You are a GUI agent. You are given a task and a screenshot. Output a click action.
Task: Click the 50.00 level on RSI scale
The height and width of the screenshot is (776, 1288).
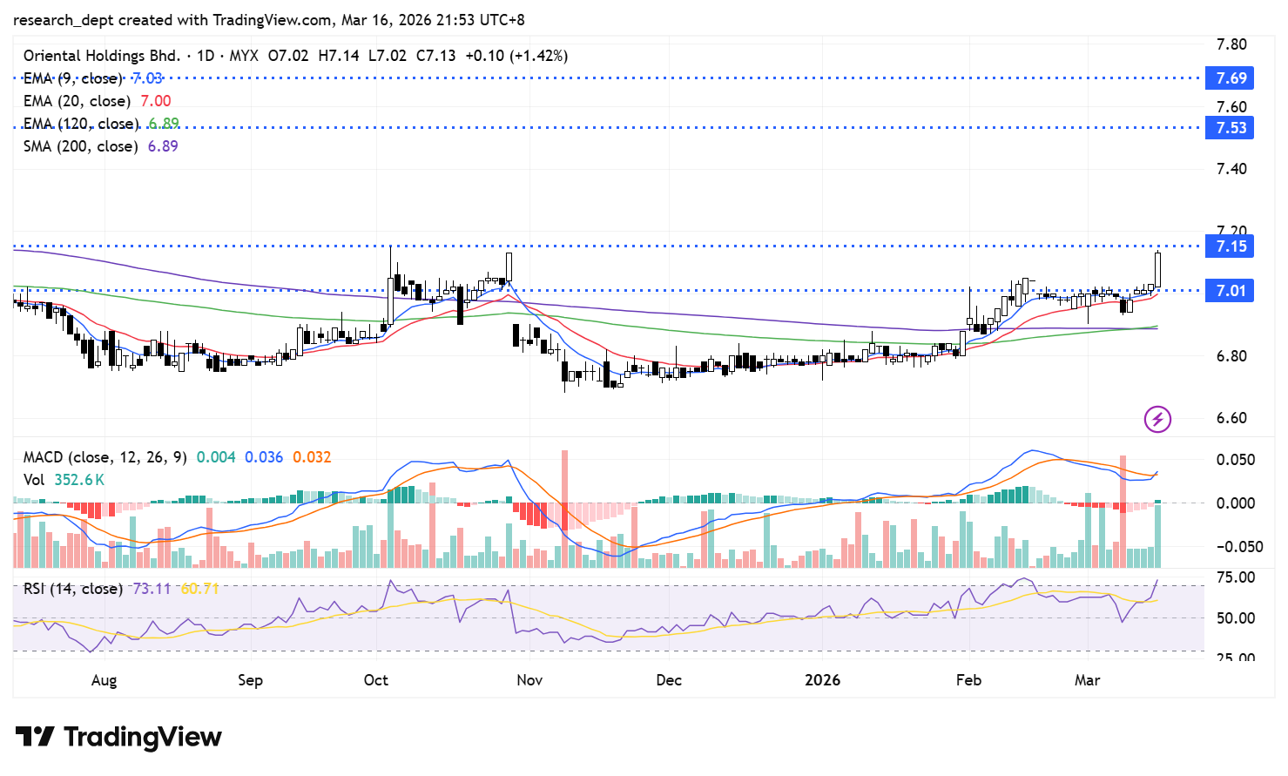click(x=1235, y=618)
